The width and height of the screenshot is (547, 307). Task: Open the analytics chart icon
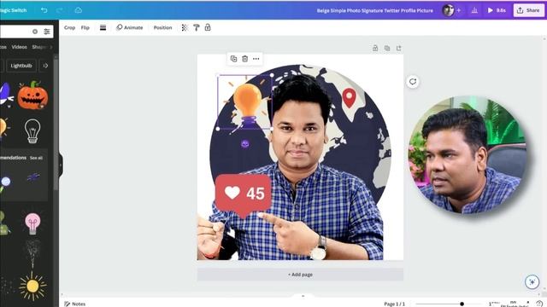pyautogui.click(x=474, y=10)
